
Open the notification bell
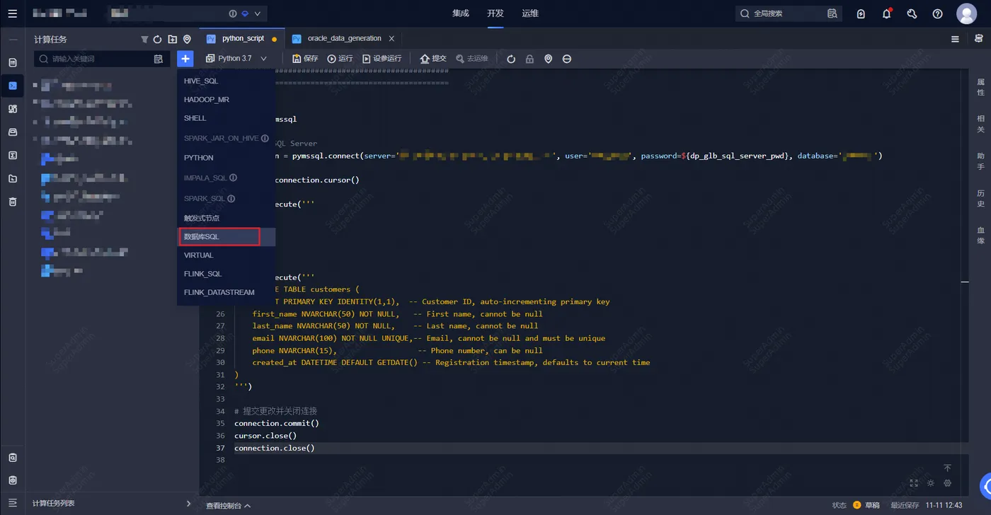tap(886, 13)
